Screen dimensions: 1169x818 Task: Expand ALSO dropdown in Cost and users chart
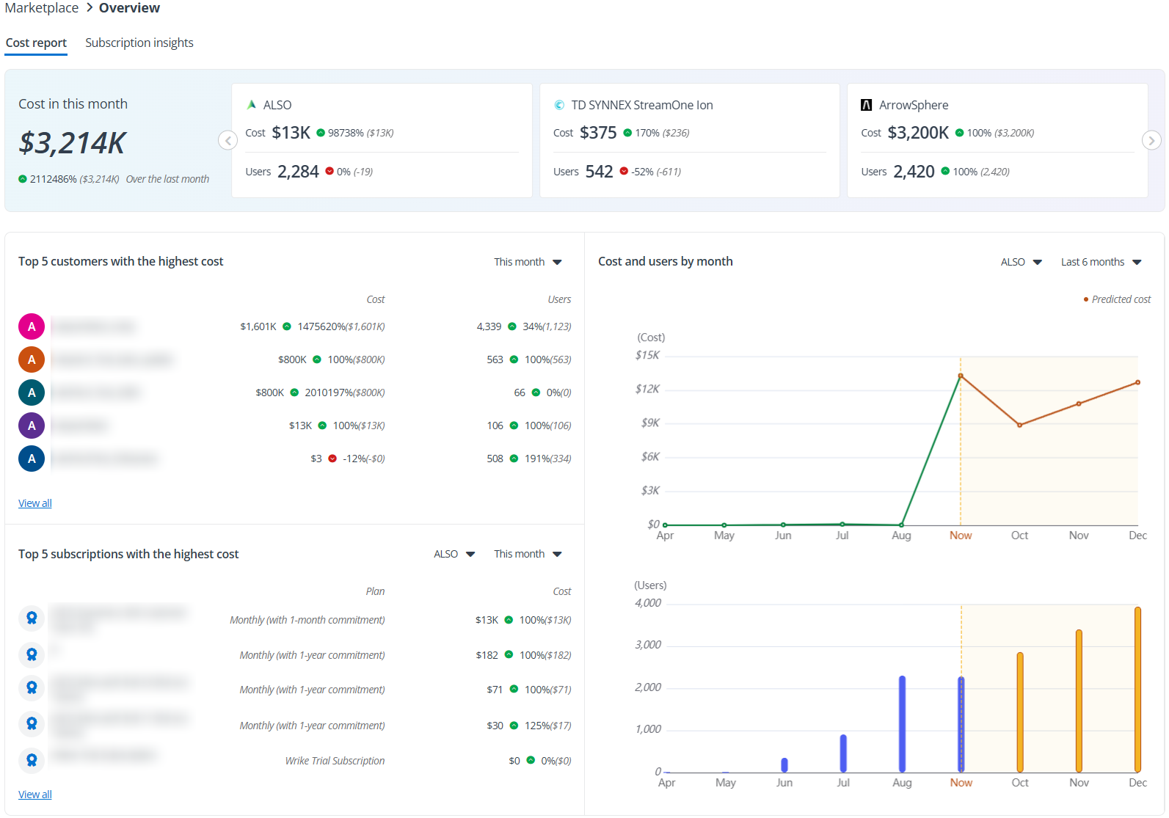pos(1021,262)
